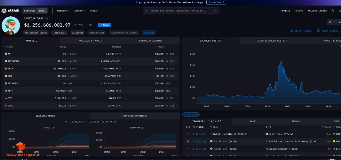The image size is (341, 160).
Task: Switch to Holdings By Chain tab
Action: point(90,41)
